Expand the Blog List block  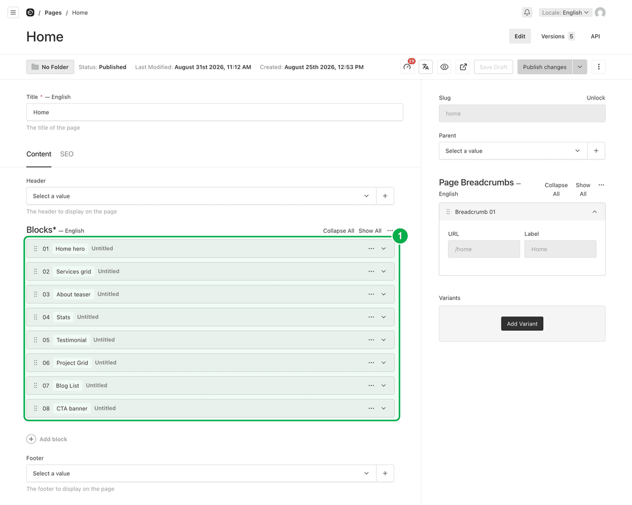[383, 385]
